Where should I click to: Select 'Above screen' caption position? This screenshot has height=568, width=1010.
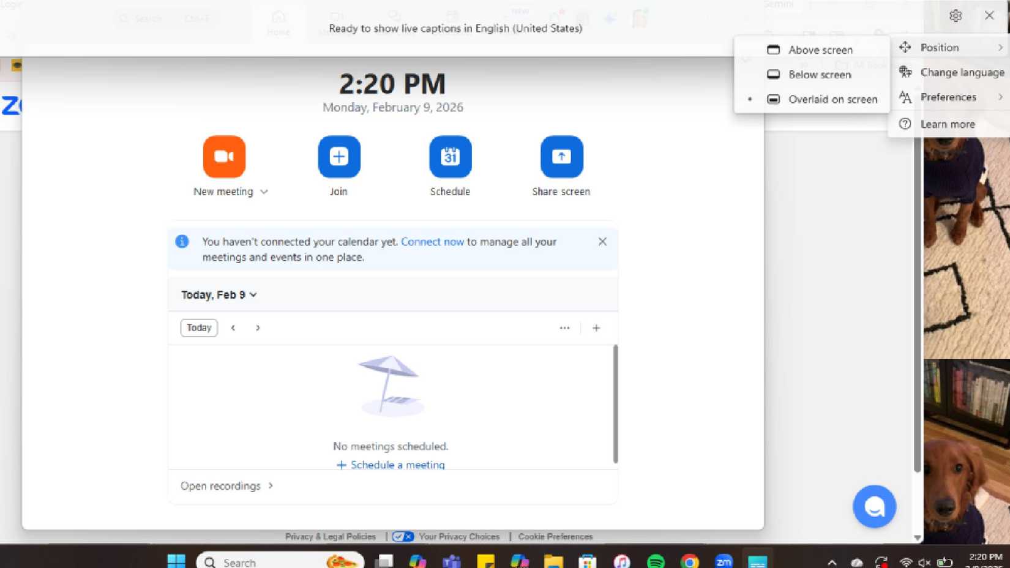tap(821, 50)
